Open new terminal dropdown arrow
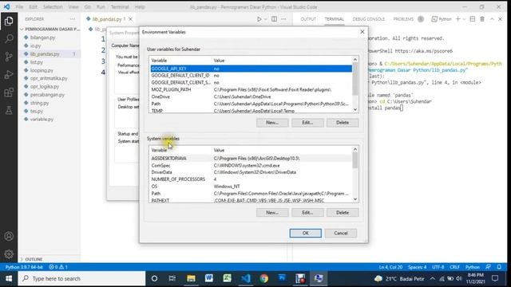The image size is (511, 287). click(x=464, y=19)
